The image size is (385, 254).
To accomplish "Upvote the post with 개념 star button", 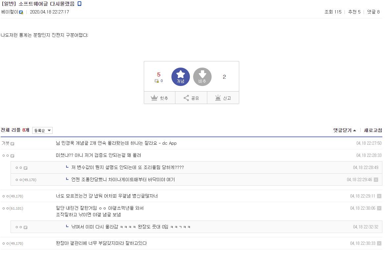I will point(180,77).
